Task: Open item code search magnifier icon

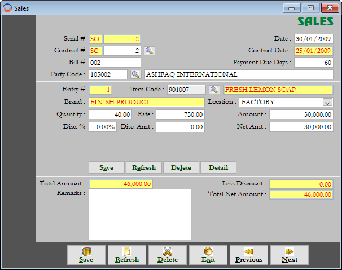Action: (214, 90)
